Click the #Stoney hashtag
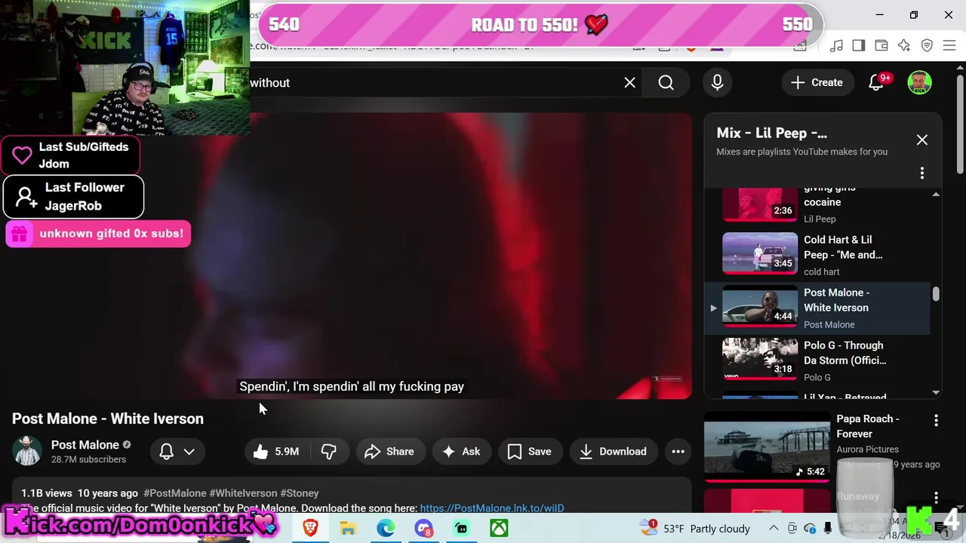This screenshot has height=543, width=966. (x=299, y=493)
